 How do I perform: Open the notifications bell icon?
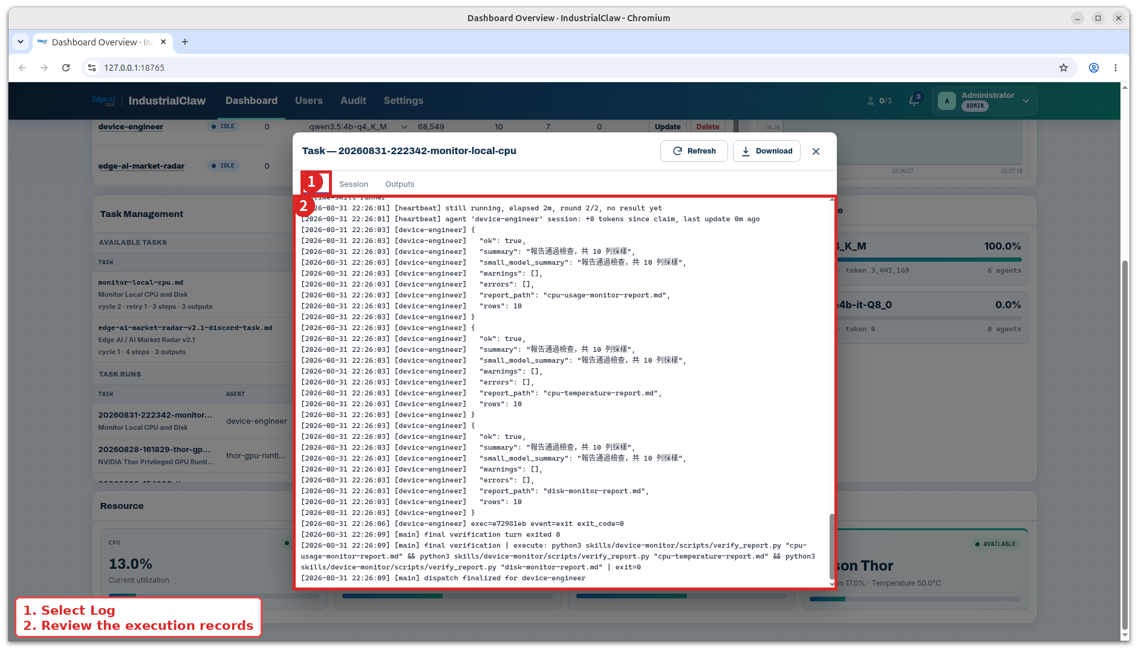914,100
